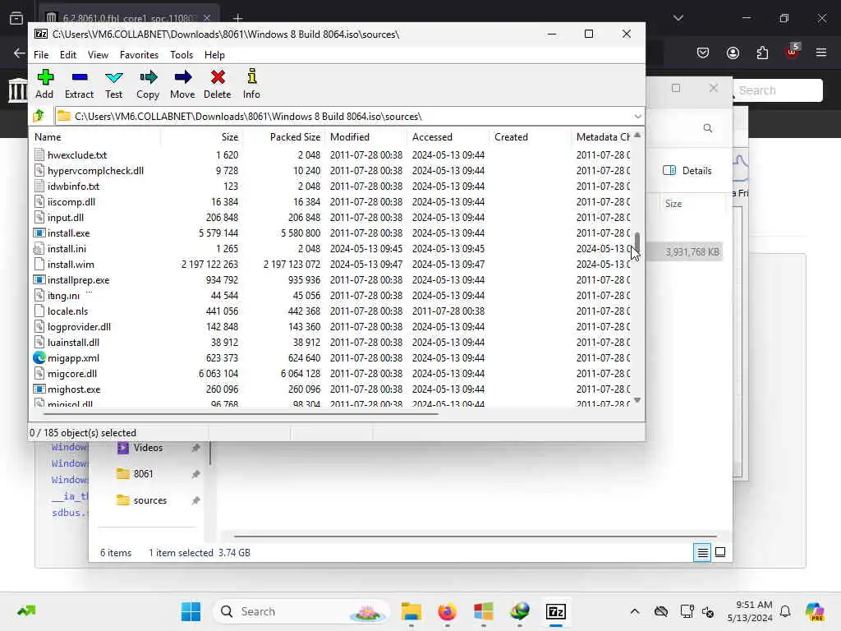Click the Extract toolbar icon
The width and height of the screenshot is (841, 631).
tap(80, 77)
